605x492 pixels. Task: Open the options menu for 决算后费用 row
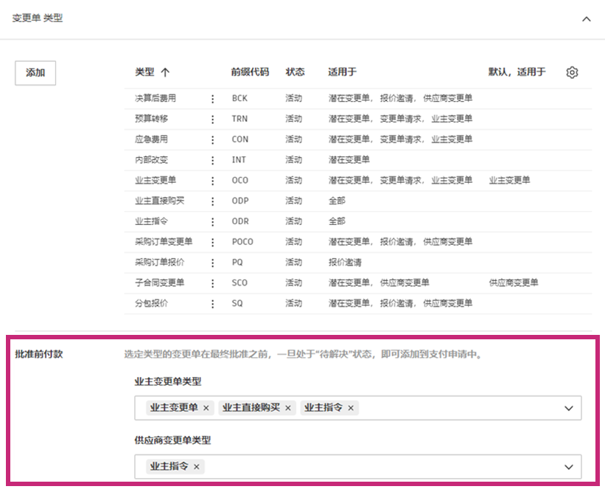[214, 98]
